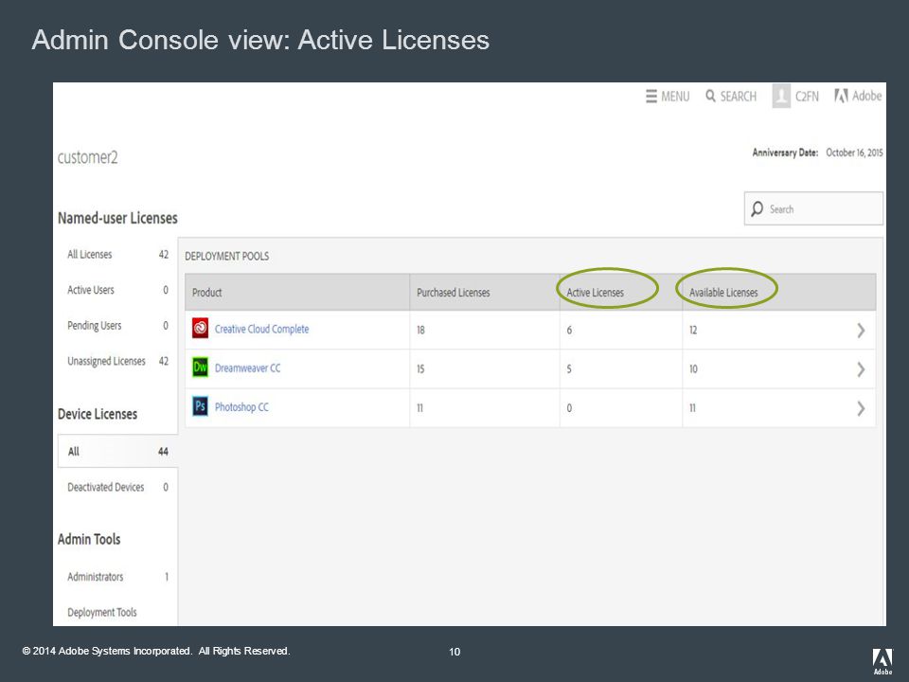Open the Dreamweaver CC link
Image resolution: width=909 pixels, height=682 pixels.
click(x=247, y=368)
